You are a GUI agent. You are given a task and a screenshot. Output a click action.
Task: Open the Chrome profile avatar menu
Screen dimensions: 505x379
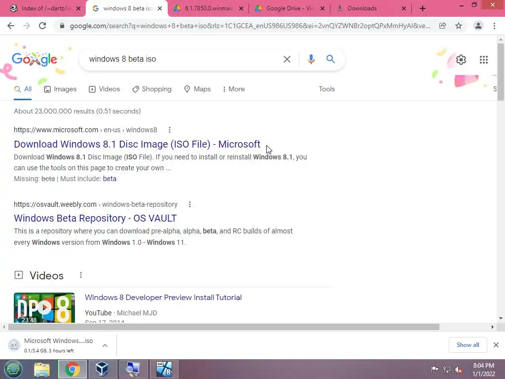478,26
